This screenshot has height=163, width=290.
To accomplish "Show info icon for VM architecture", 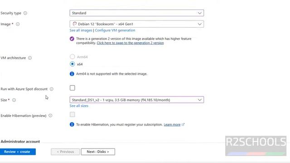I will point(30,58).
